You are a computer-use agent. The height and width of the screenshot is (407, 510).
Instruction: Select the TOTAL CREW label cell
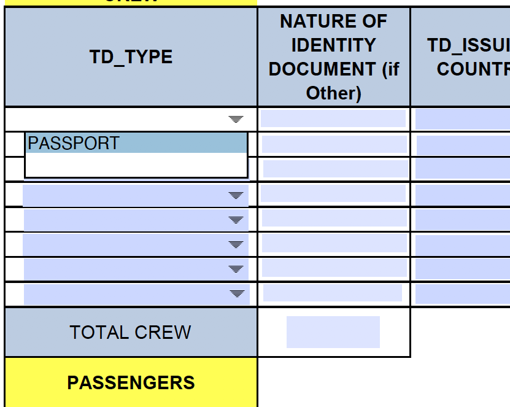coord(131,332)
